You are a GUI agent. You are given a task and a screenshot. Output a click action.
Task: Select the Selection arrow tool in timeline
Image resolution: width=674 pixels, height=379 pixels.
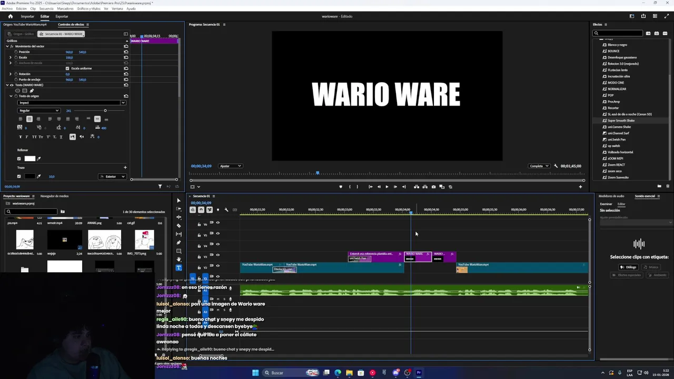[x=179, y=201]
